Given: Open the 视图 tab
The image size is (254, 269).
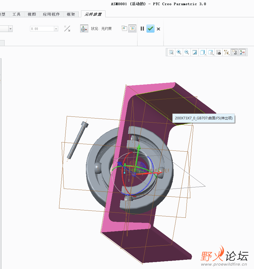Looking at the screenshot, I should 32,14.
